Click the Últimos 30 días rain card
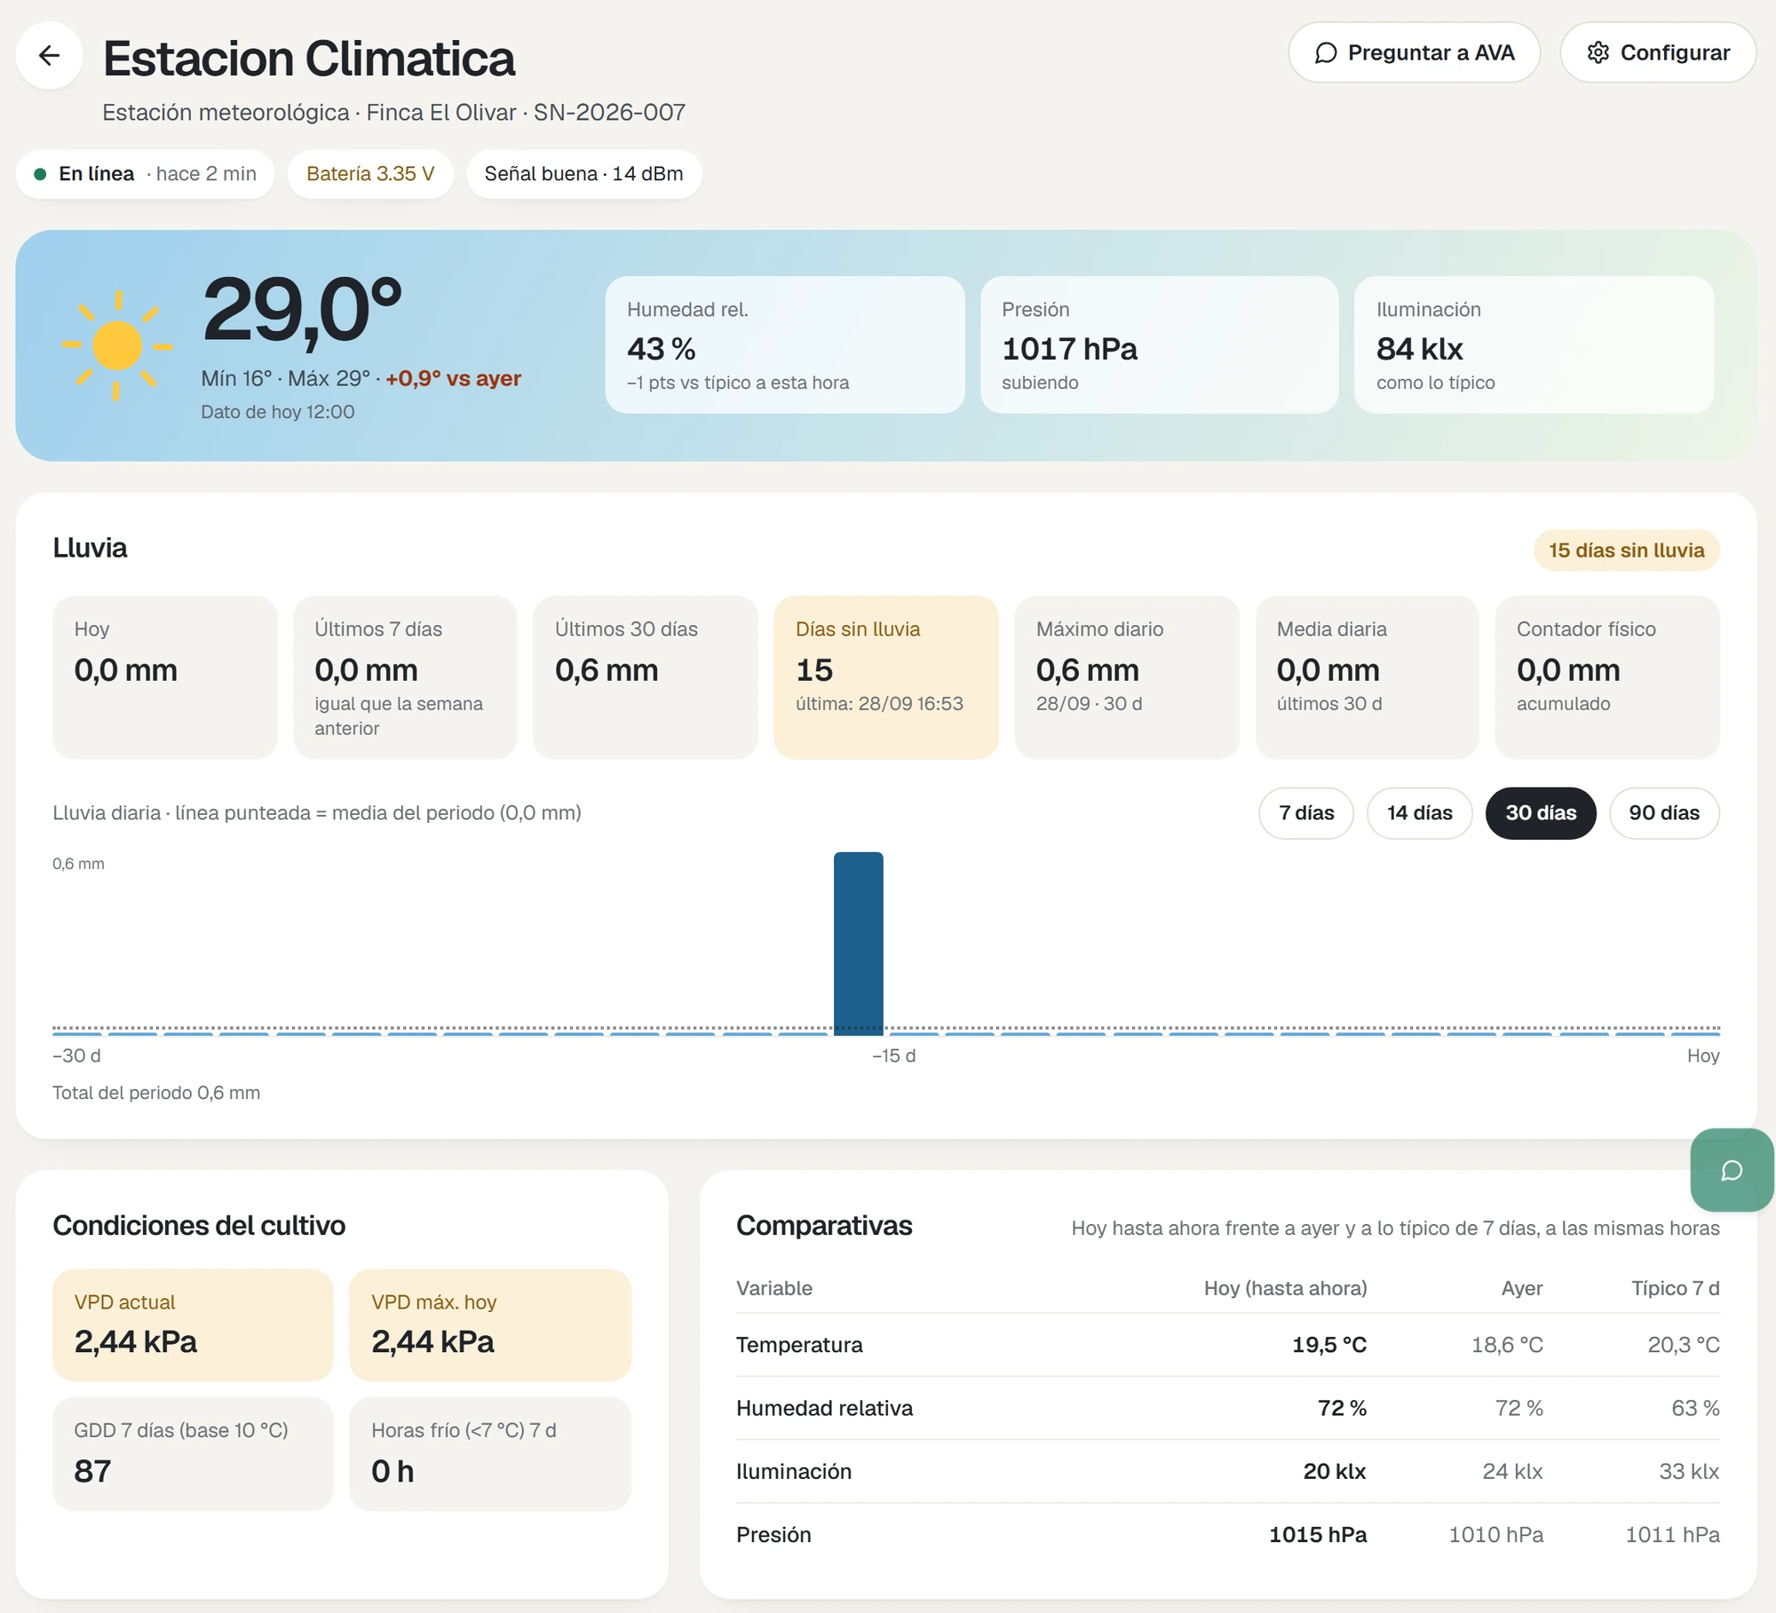The image size is (1776, 1613). pos(645,677)
